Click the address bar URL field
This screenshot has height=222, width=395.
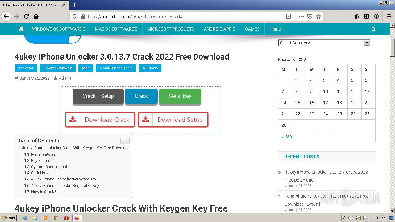pos(185,16)
